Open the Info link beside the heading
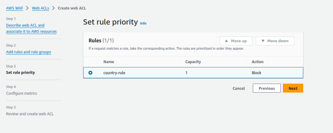 click(x=143, y=23)
